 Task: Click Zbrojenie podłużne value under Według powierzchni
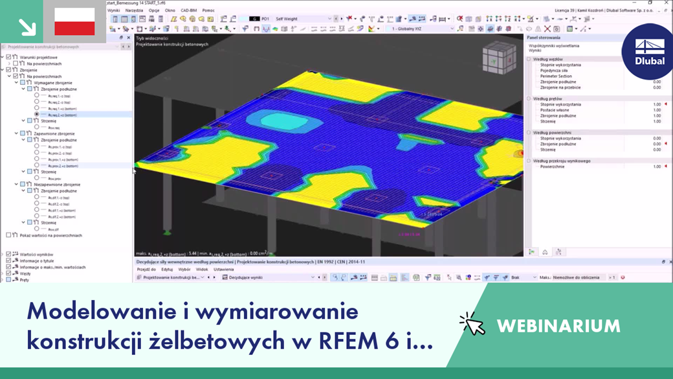(x=657, y=144)
